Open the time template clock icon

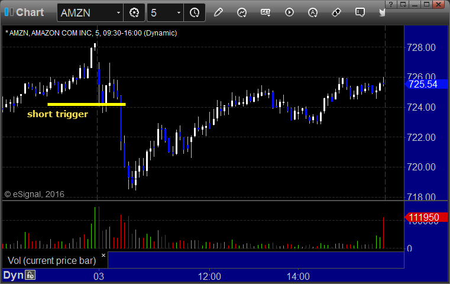click(x=195, y=12)
